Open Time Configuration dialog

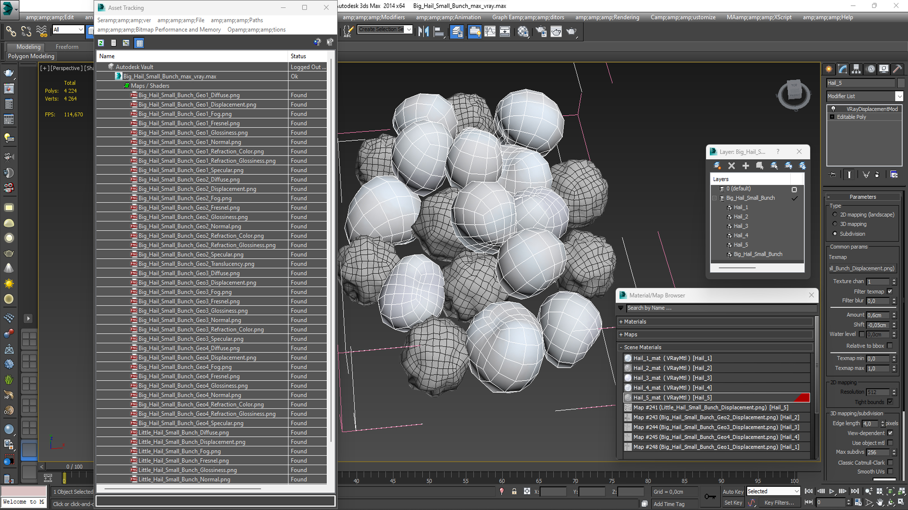point(858,502)
